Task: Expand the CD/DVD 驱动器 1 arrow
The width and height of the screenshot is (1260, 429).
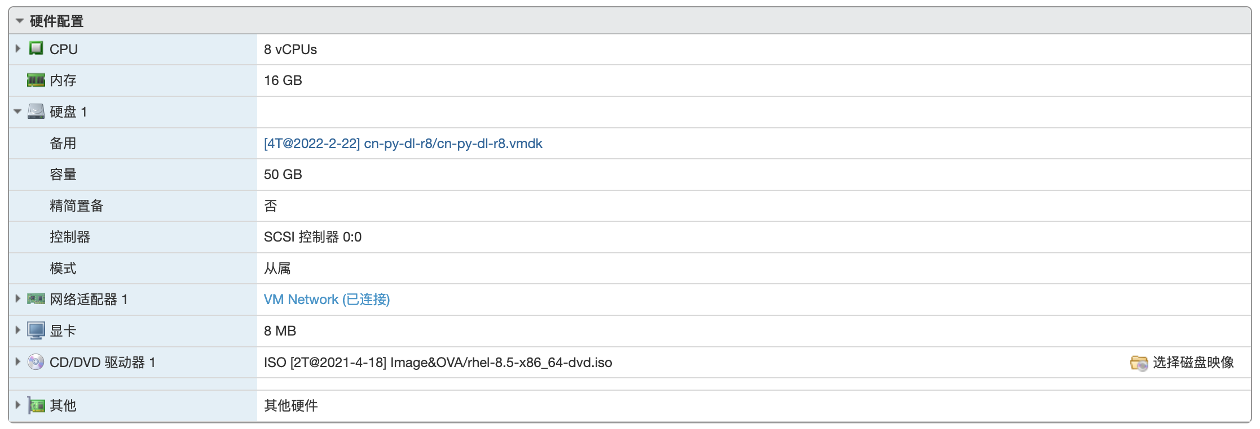Action: (18, 362)
